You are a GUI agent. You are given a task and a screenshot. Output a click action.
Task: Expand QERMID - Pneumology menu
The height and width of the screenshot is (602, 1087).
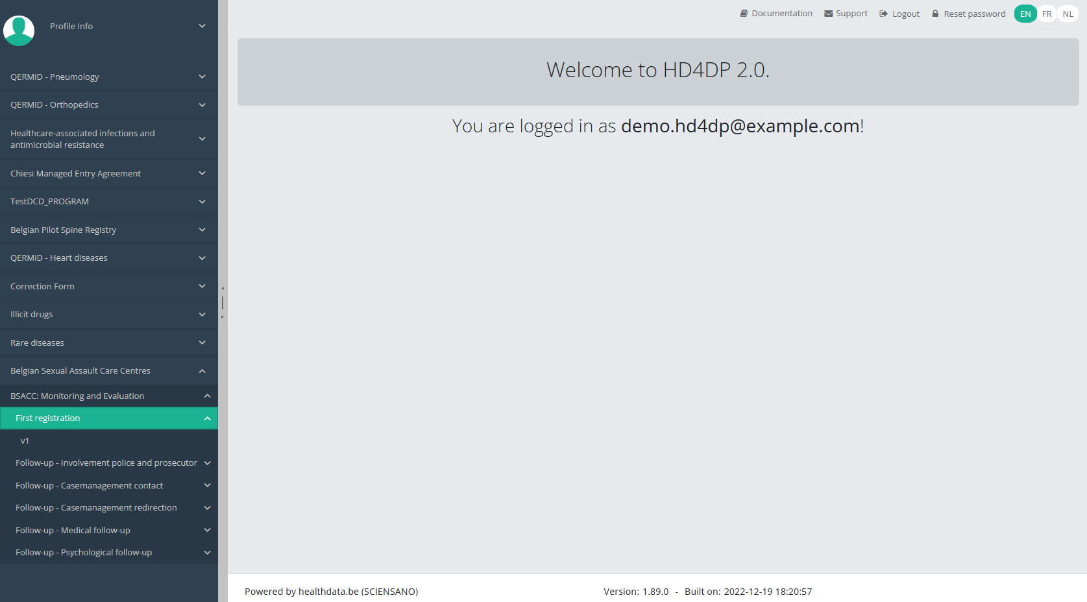coord(202,77)
